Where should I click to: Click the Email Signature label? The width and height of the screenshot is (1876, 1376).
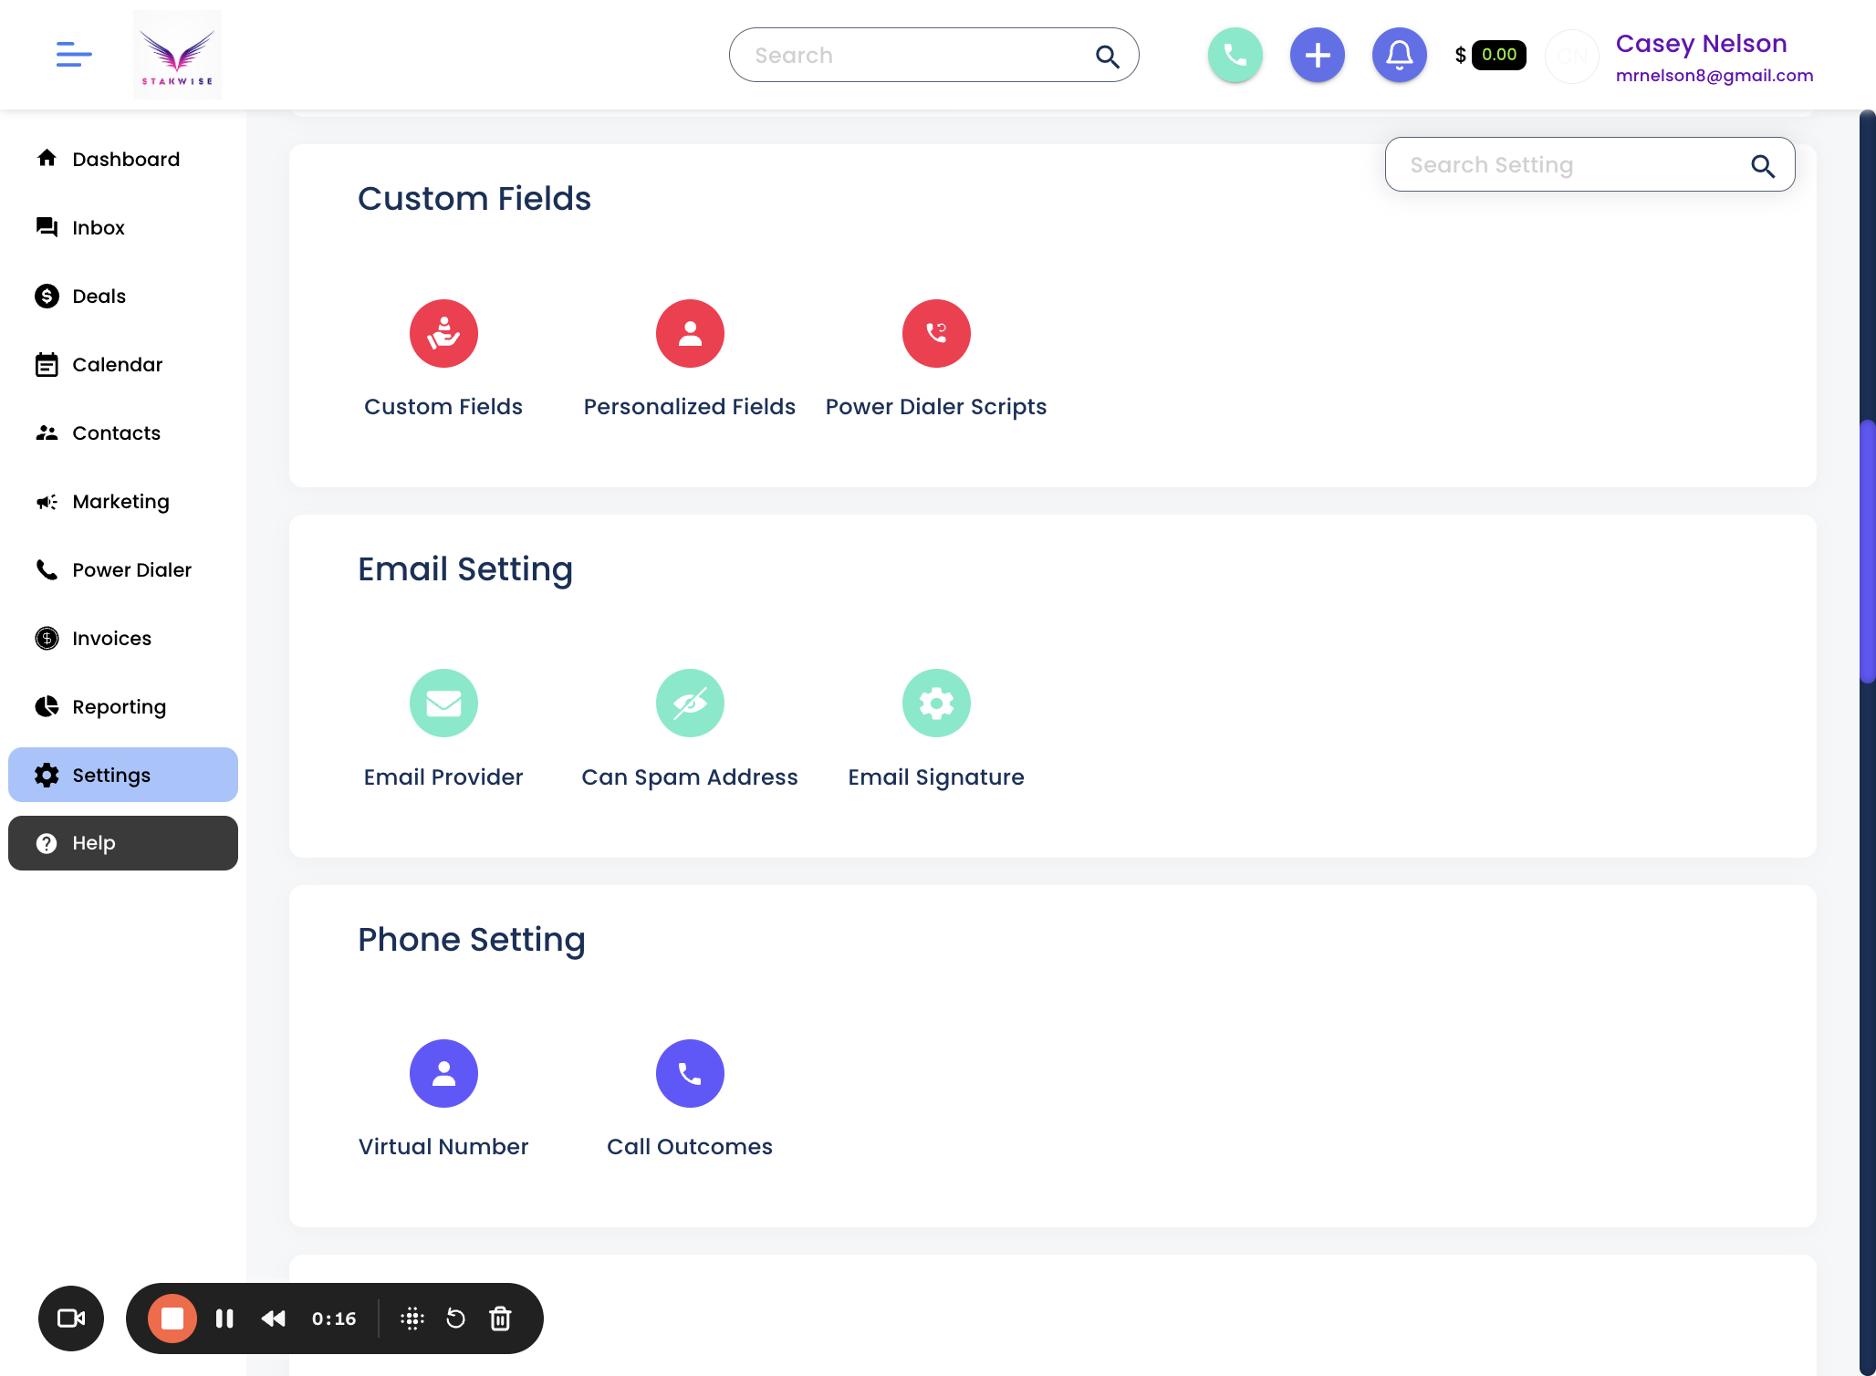point(936,777)
